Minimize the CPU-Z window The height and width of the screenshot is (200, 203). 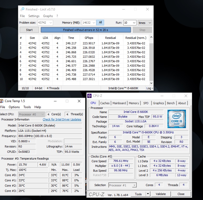pyautogui.click(x=162, y=96)
